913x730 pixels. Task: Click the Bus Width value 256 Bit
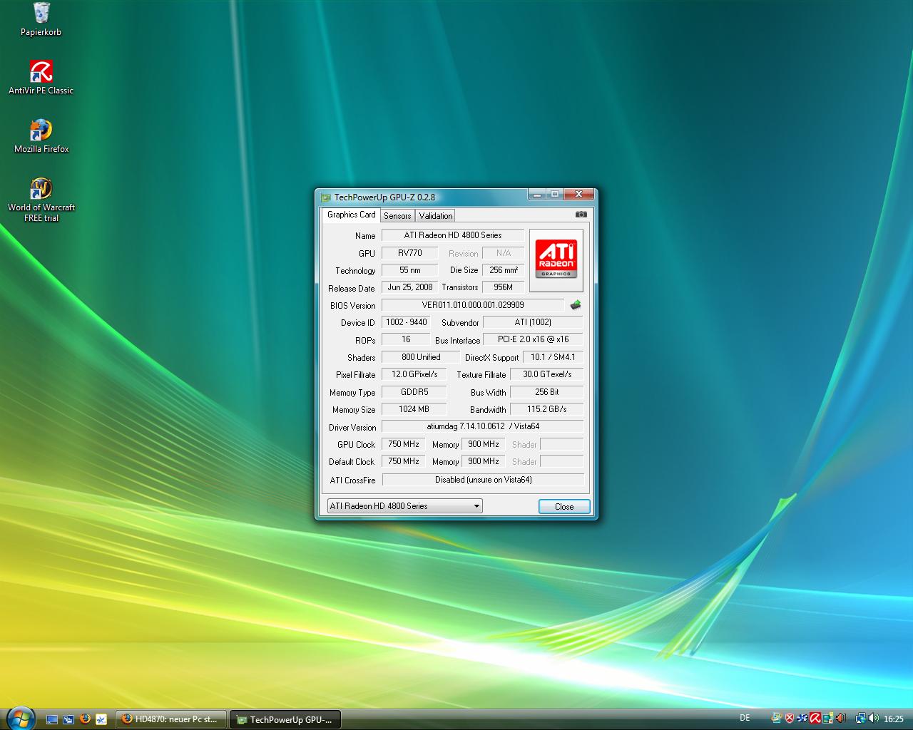click(547, 392)
